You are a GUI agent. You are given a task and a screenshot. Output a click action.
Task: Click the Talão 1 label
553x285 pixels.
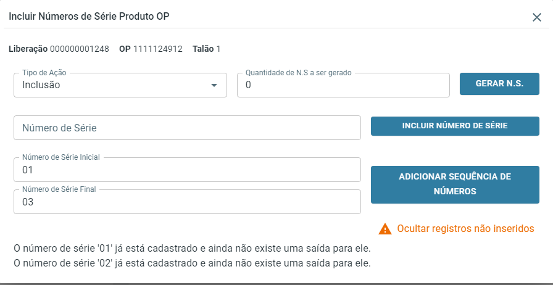206,49
